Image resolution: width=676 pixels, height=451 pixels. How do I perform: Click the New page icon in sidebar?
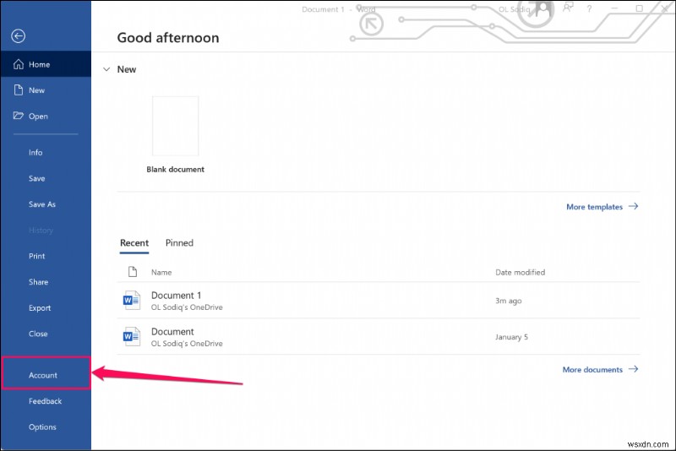tap(18, 90)
